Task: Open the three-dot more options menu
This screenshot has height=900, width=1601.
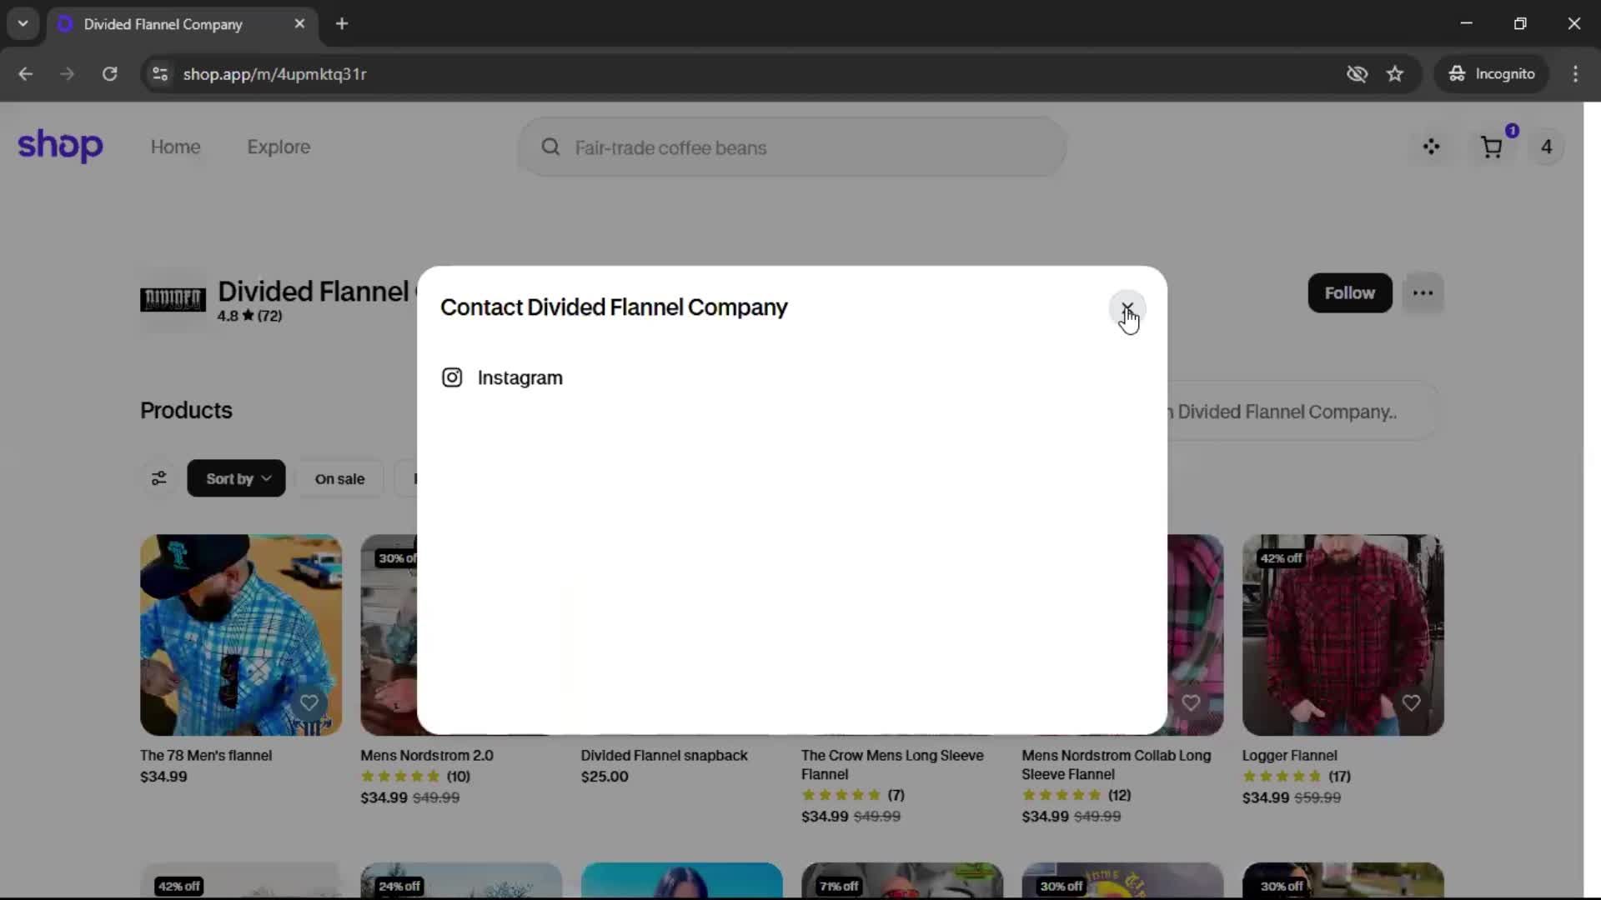Action: coord(1423,292)
